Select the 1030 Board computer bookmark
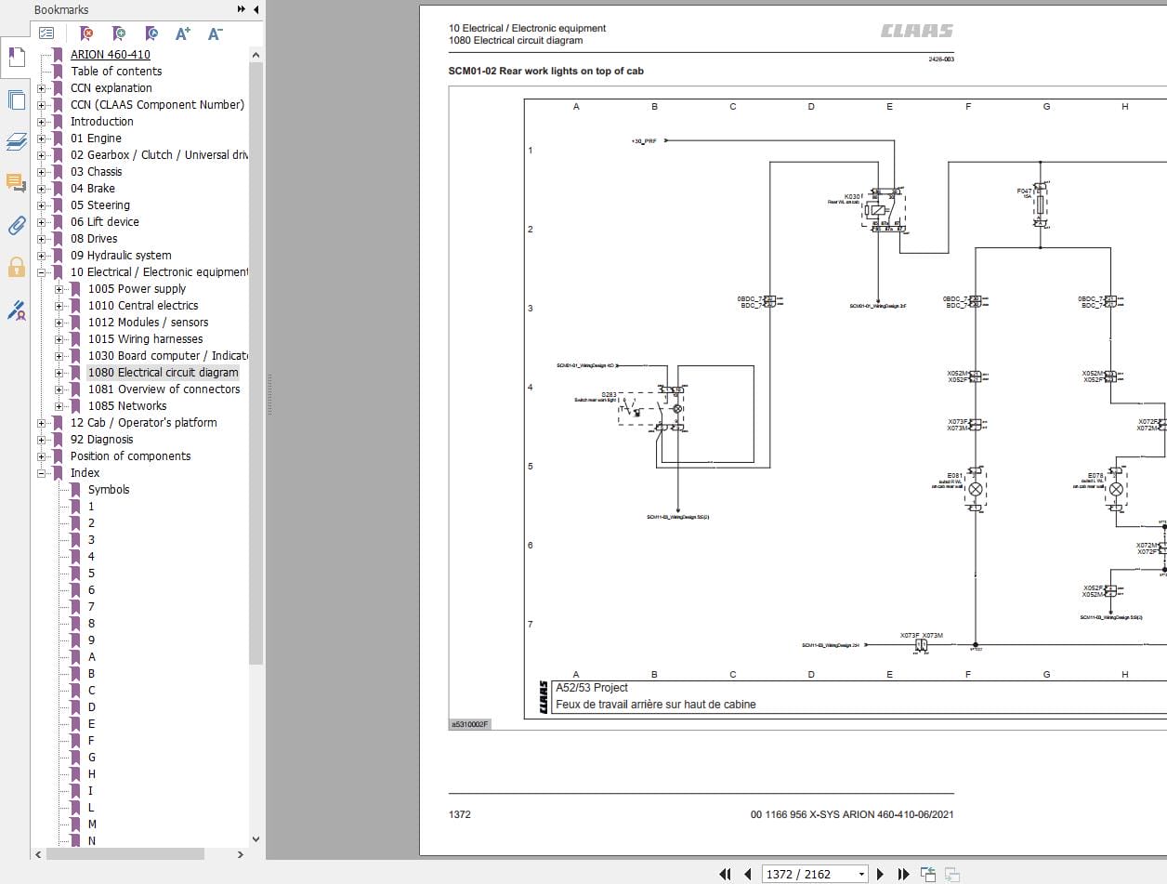This screenshot has height=884, width=1167. point(167,356)
